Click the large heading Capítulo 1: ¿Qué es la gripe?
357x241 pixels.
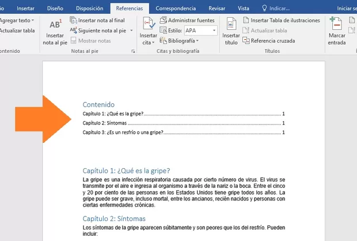tap(126, 170)
